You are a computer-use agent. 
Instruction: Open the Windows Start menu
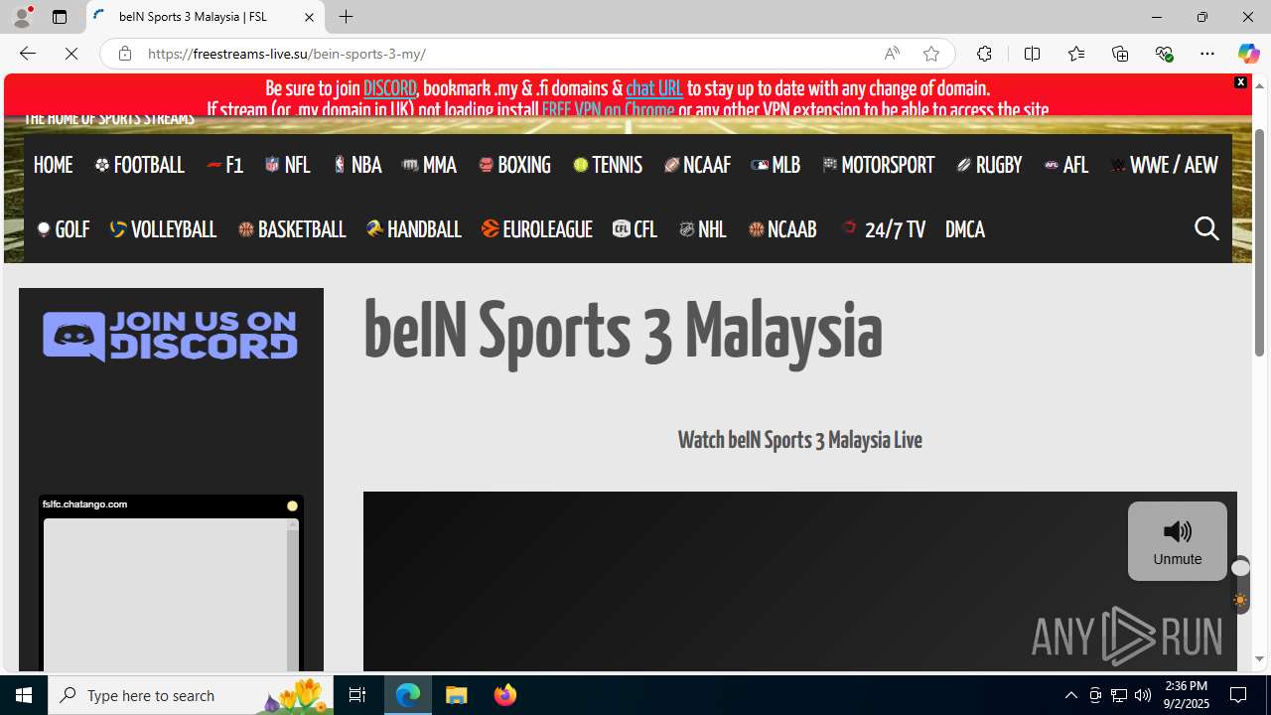click(24, 695)
